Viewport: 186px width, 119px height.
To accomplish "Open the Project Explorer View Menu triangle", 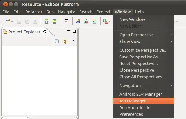I will (x=73, y=40).
